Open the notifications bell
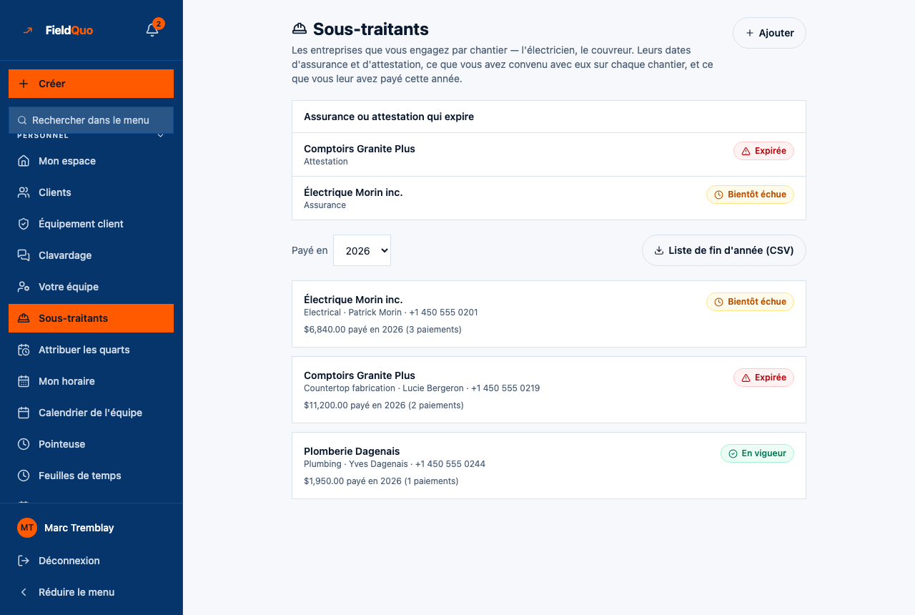The height and width of the screenshot is (615, 915). click(x=152, y=30)
